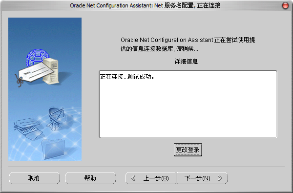Click right chevron arrow in next button
The height and width of the screenshot is (193, 293).
(220, 178)
